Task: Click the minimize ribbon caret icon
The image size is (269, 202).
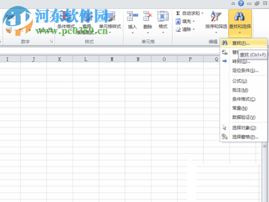Action: coord(233,3)
